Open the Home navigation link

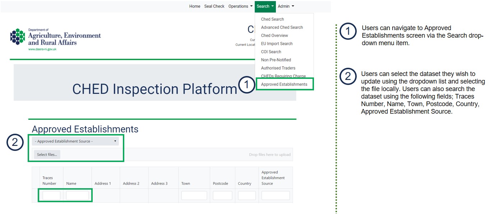195,6
